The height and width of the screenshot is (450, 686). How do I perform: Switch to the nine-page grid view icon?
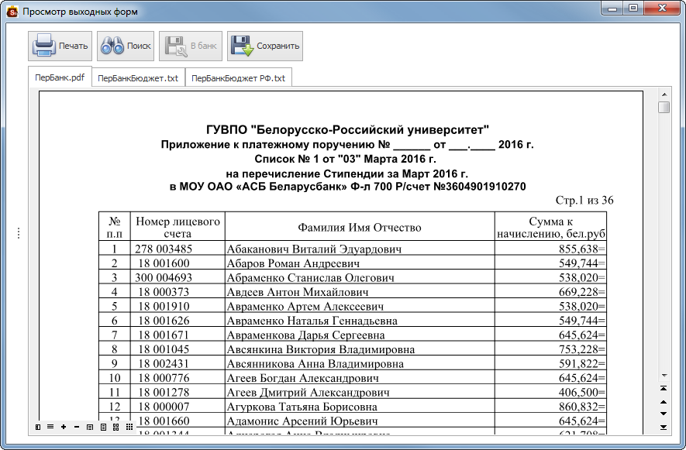point(129,427)
